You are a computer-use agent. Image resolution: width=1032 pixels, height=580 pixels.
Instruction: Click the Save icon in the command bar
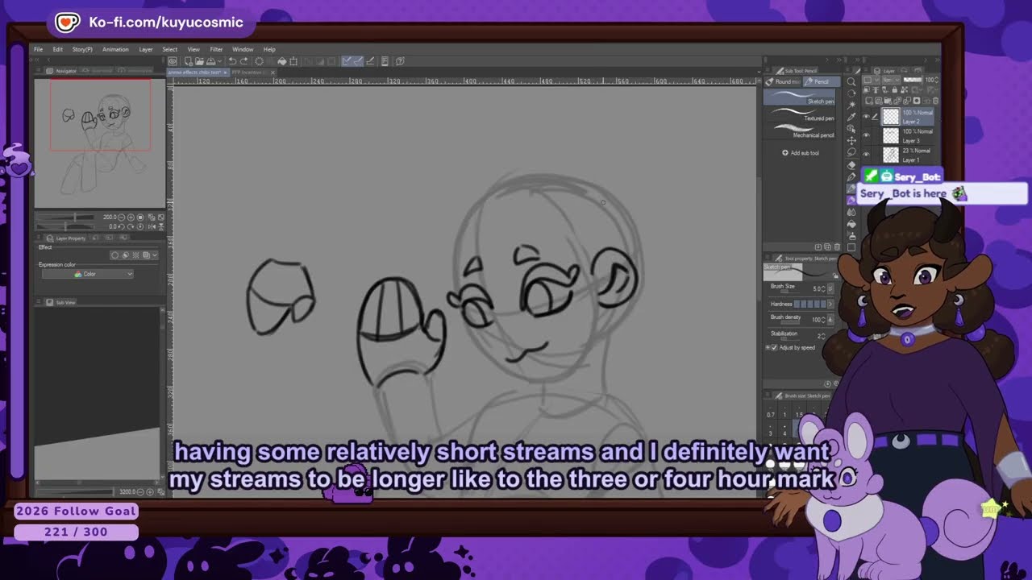(x=210, y=61)
